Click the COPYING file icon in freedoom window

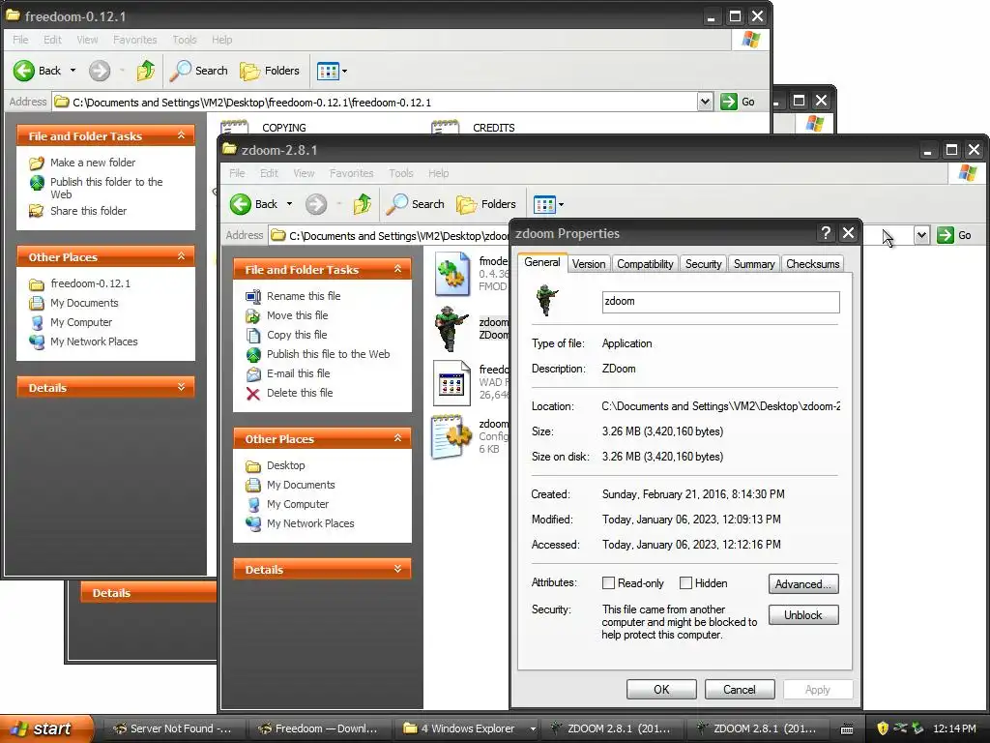coord(234,127)
